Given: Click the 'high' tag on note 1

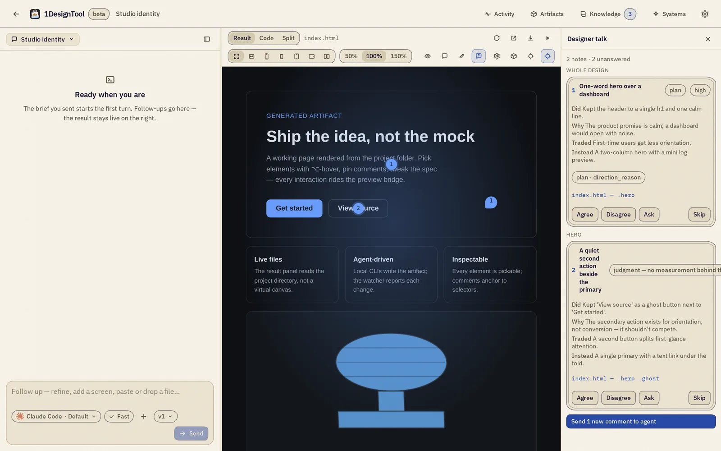Looking at the screenshot, I should pyautogui.click(x=700, y=90).
